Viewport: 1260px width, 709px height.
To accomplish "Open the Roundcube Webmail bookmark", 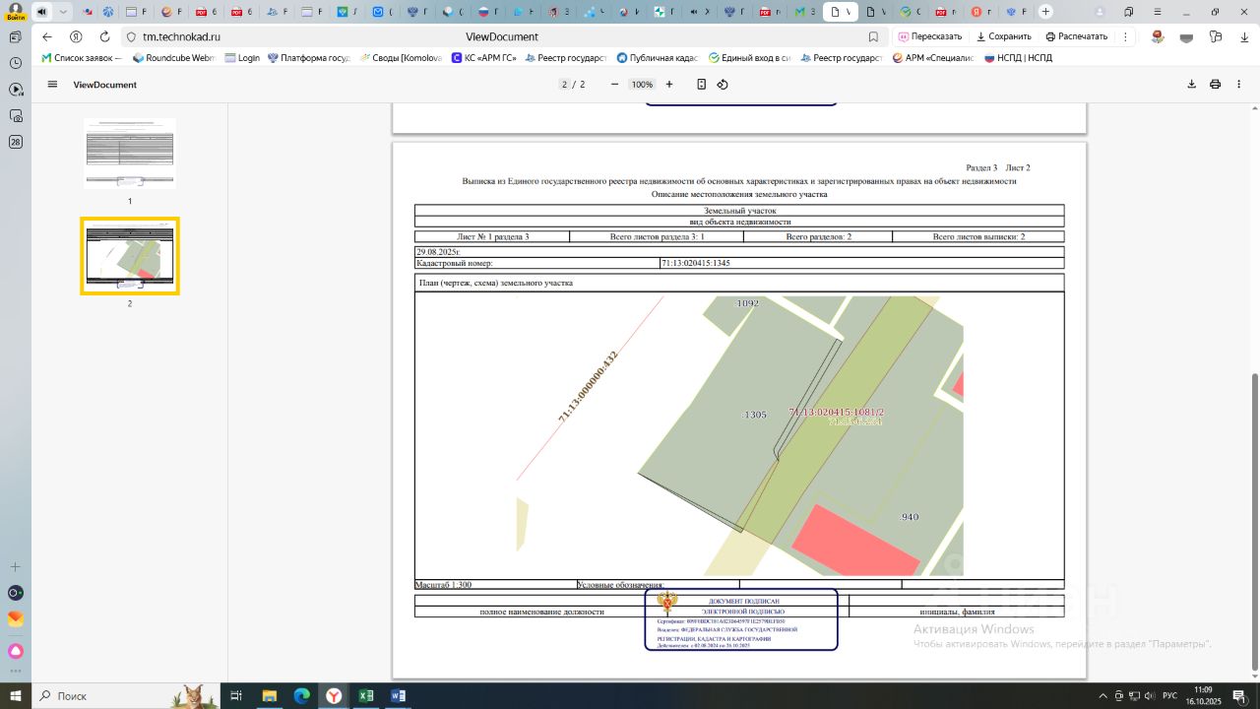I will coord(173,58).
